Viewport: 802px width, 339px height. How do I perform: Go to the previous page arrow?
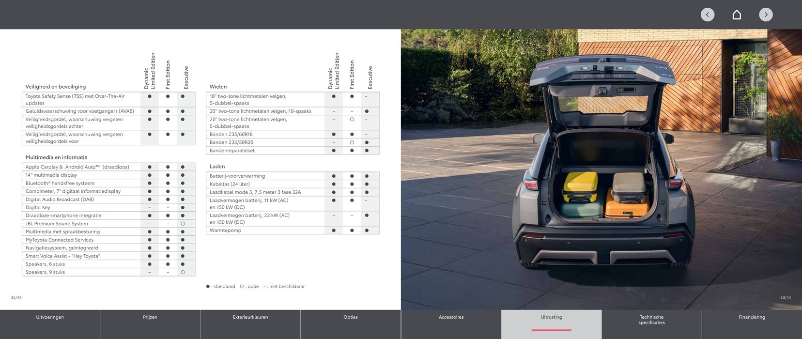point(707,15)
